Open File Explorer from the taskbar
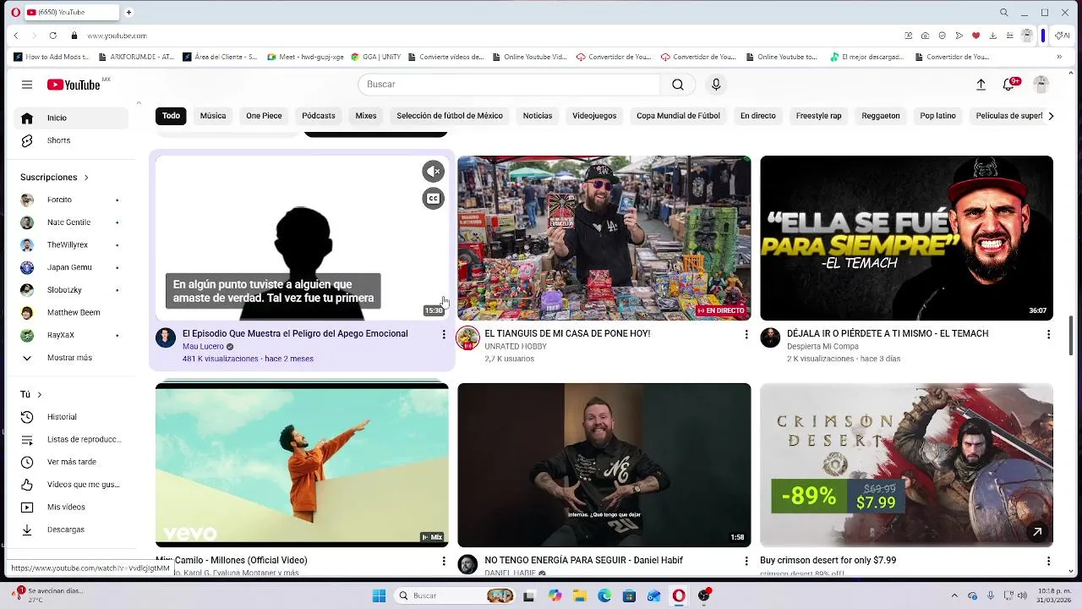The height and width of the screenshot is (609, 1082). point(580,595)
